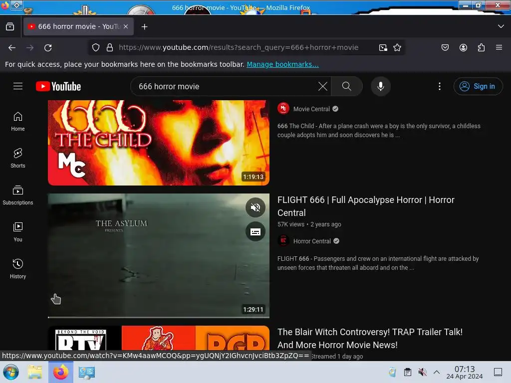
Task: Open Firefox extensions menu
Action: click(481, 47)
